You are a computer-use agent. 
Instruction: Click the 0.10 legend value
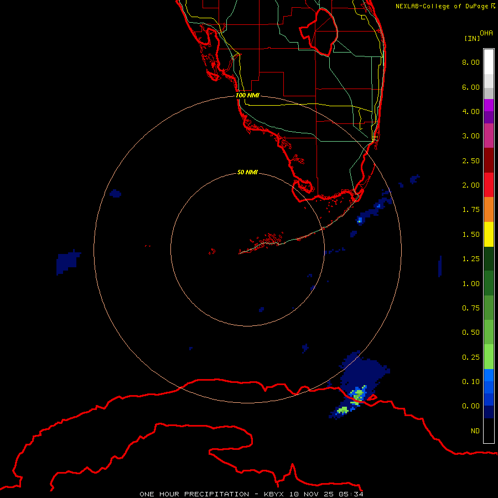(471, 382)
